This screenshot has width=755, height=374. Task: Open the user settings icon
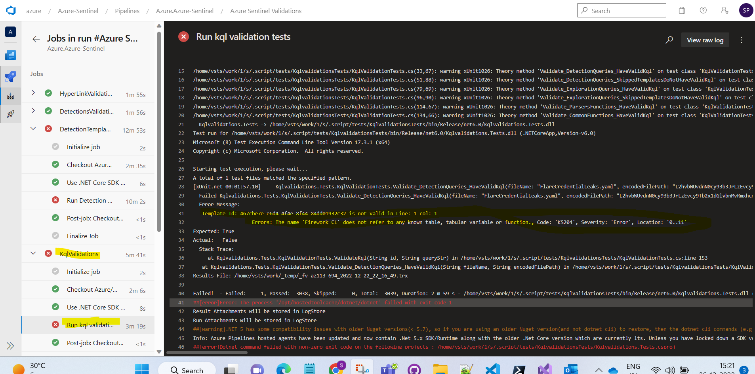724,10
